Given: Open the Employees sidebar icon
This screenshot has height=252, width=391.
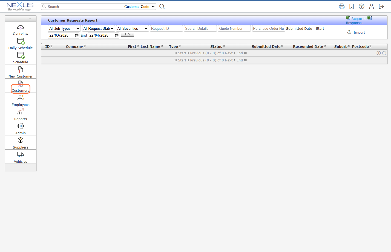Looking at the screenshot, I should 21,97.
